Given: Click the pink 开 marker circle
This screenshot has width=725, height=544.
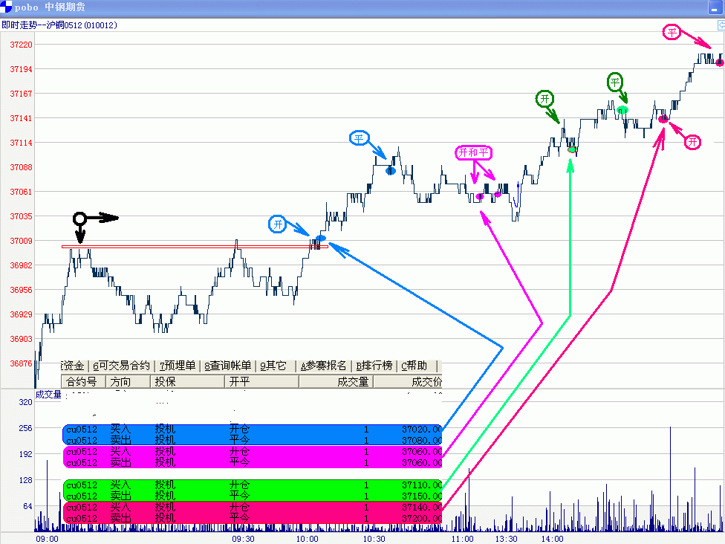Looking at the screenshot, I should (692, 142).
